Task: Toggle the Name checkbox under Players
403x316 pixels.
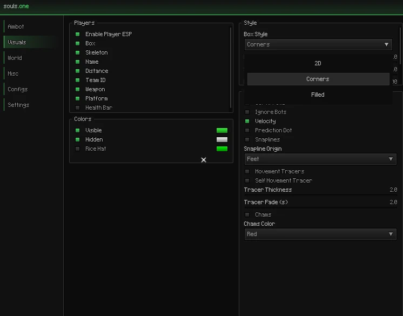Action: 77,62
